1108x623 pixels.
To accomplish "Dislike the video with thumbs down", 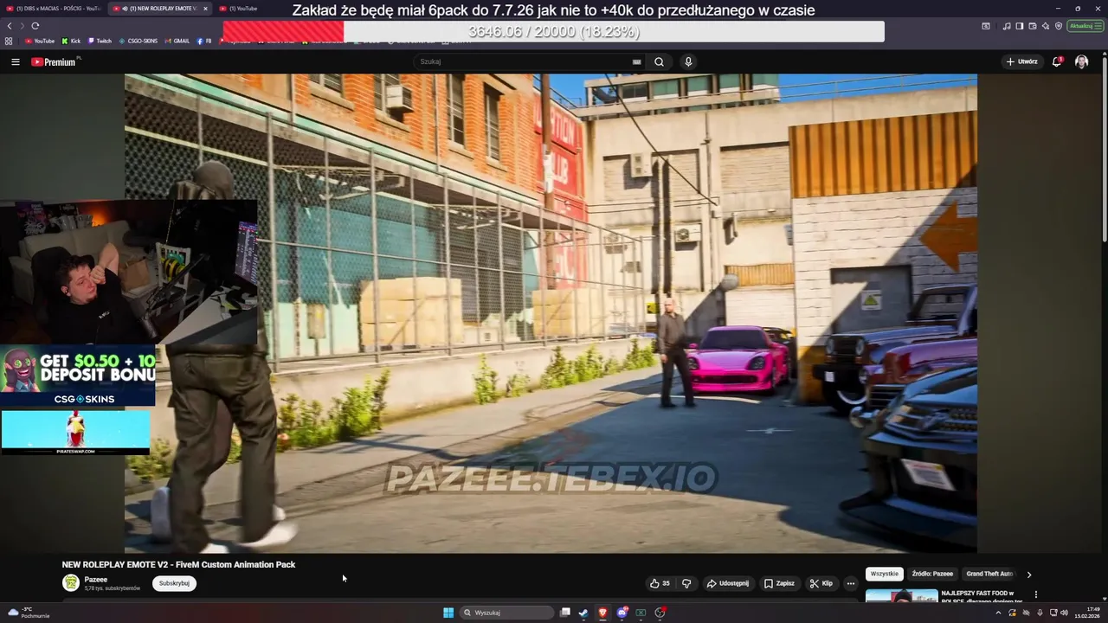I will click(686, 583).
